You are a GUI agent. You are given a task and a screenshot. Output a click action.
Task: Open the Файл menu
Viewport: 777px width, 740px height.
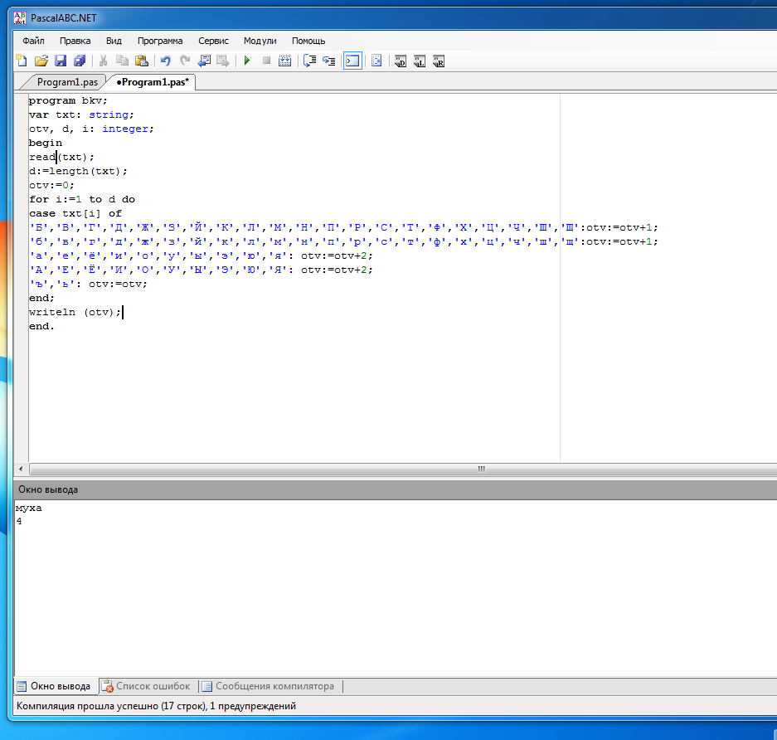pos(34,41)
